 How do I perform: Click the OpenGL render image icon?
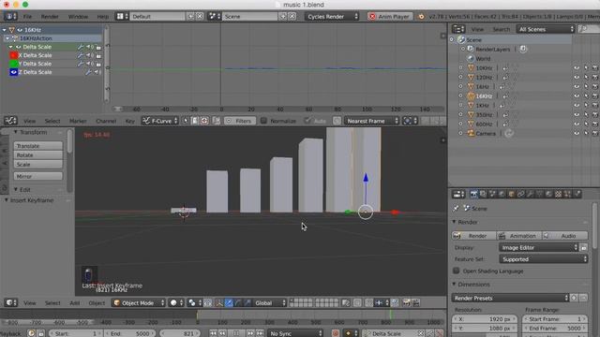pyautogui.click(x=406, y=302)
